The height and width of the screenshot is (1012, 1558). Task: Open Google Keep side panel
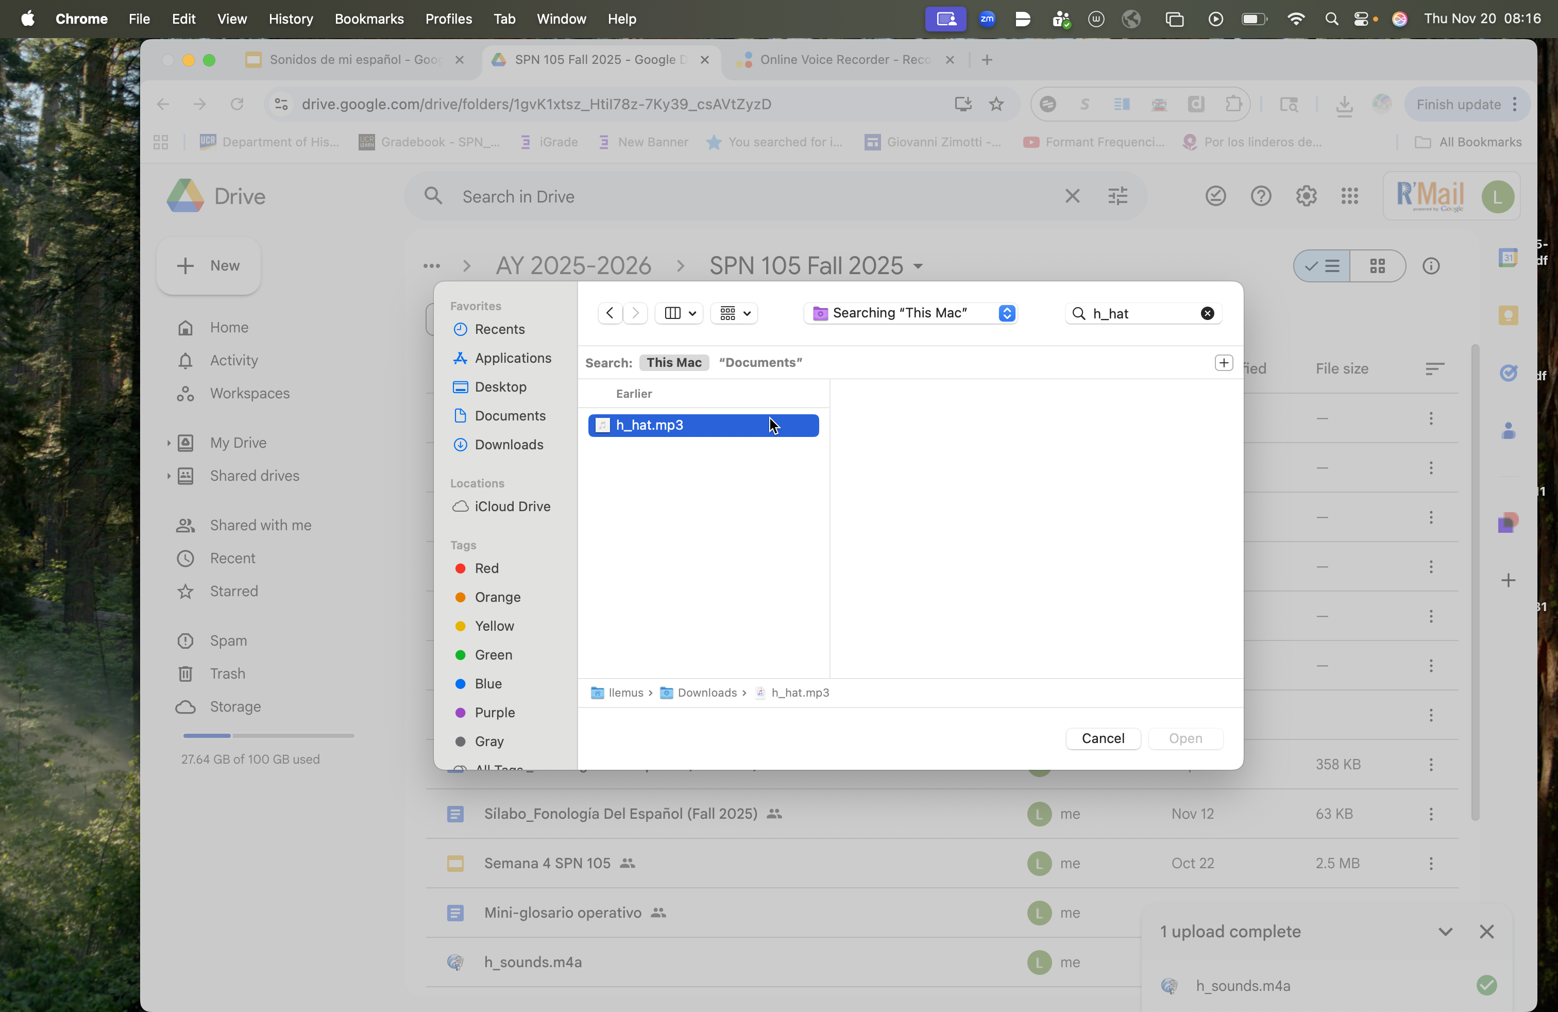click(x=1508, y=315)
